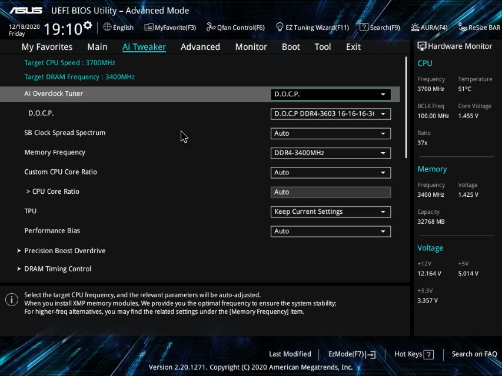Click the 32768 MB capacity value
The width and height of the screenshot is (502, 376).
(x=431, y=221)
